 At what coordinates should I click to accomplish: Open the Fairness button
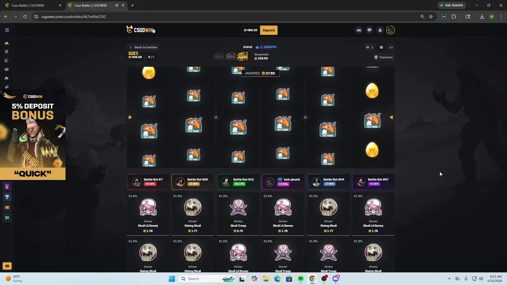(x=383, y=57)
